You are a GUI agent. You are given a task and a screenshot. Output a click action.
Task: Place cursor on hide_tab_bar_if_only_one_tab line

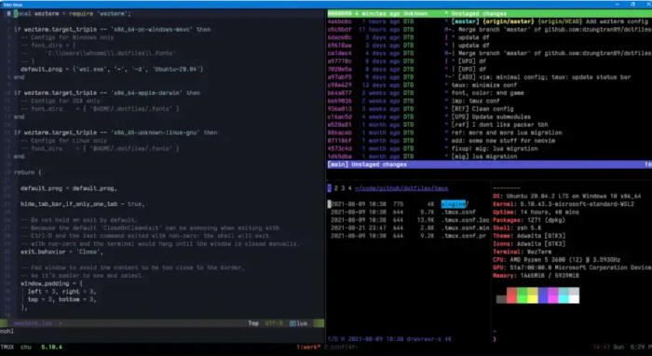point(83,204)
